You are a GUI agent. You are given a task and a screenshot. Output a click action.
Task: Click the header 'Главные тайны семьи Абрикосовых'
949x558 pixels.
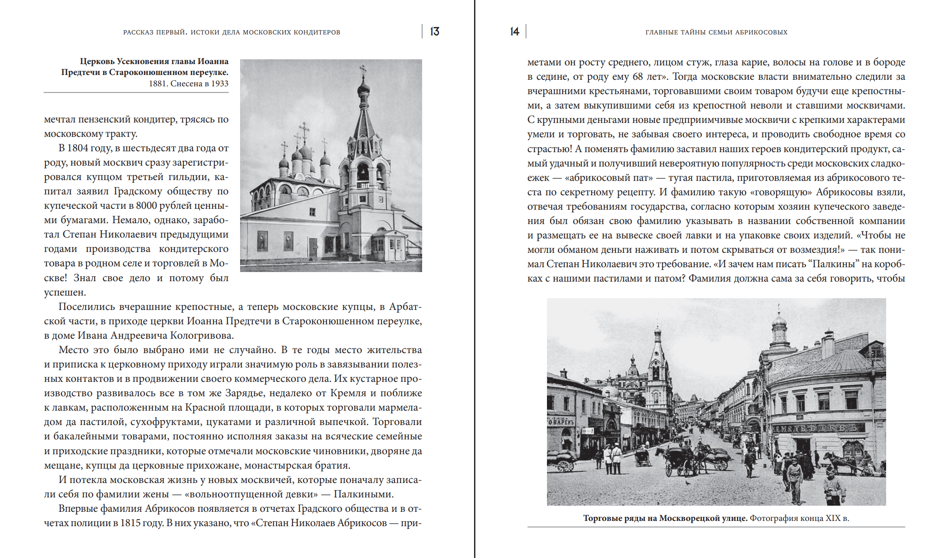[x=716, y=32]
